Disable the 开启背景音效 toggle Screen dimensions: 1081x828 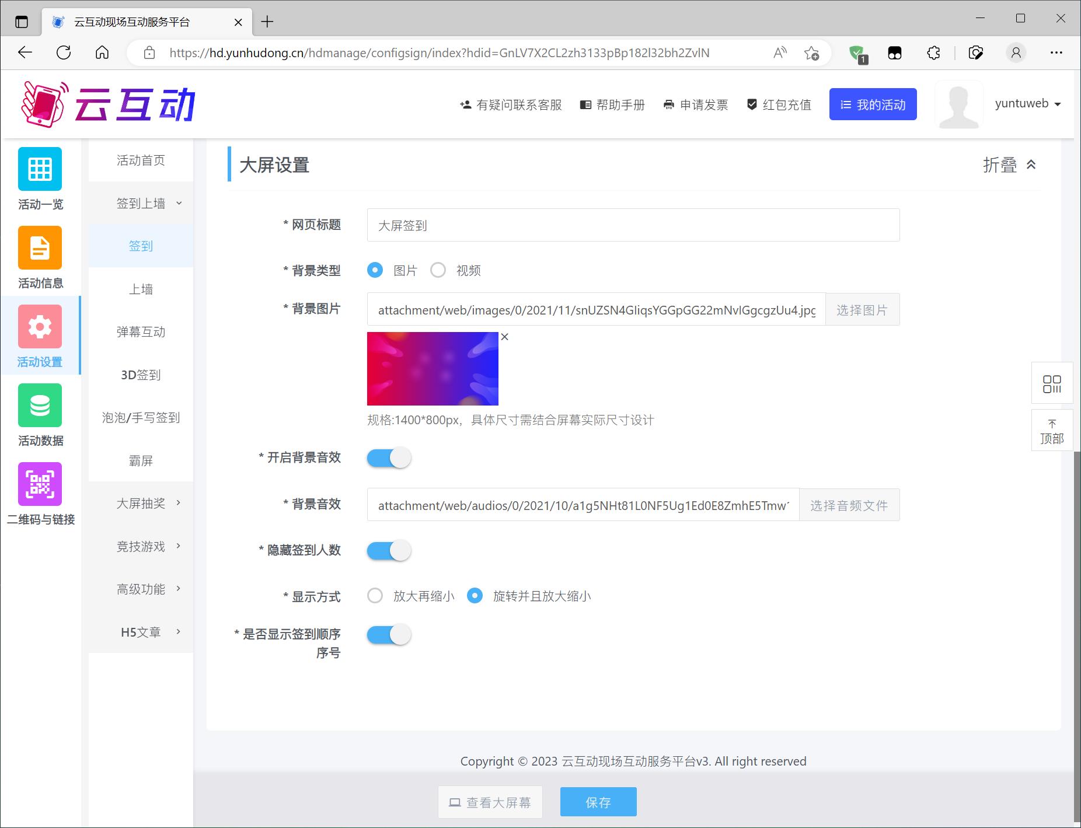tap(389, 458)
